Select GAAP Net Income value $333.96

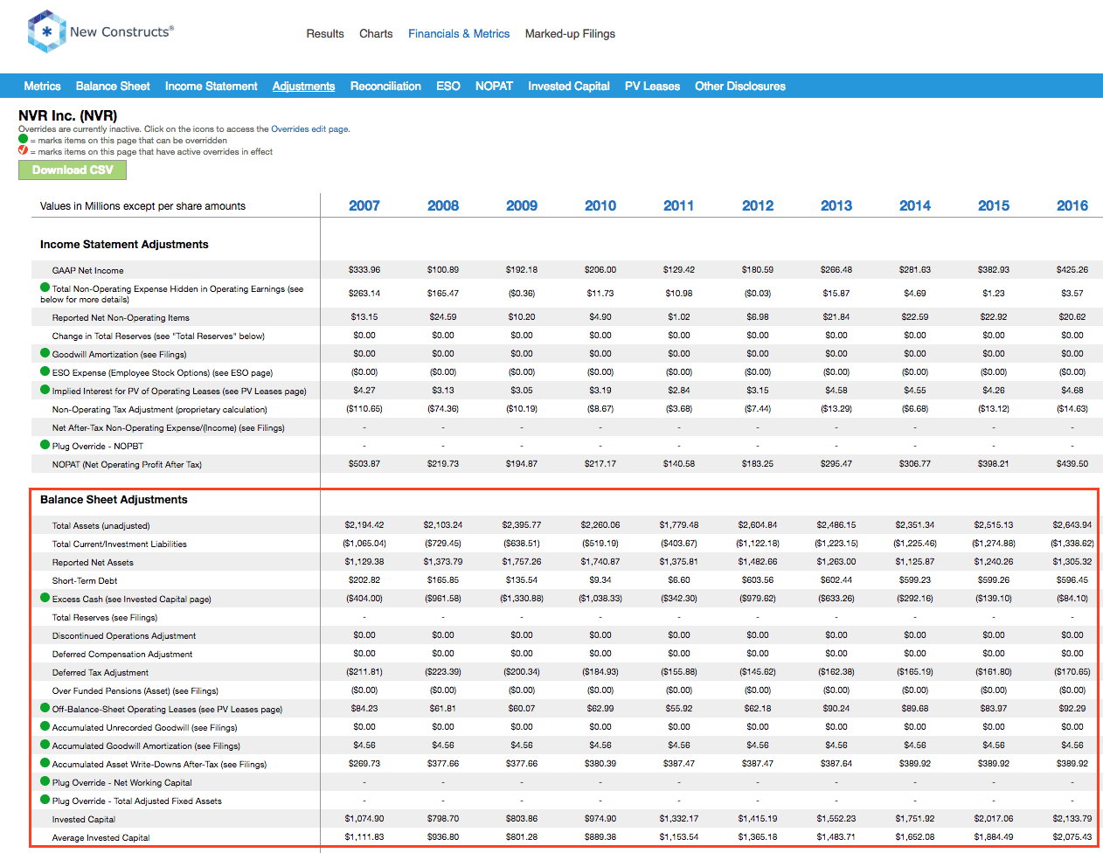click(364, 270)
